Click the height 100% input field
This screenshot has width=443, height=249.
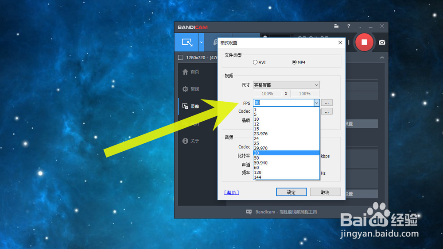305,94
